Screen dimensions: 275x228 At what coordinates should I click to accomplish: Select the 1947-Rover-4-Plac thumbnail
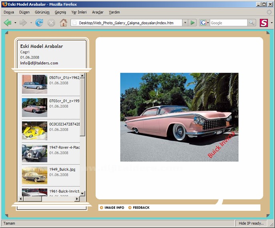34,153
